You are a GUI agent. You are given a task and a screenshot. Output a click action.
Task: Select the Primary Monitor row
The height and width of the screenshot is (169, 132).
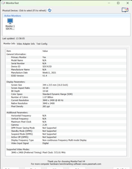point(66,57)
